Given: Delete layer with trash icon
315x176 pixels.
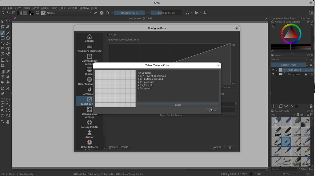Looking at the screenshot, I should (x=311, y=106).
